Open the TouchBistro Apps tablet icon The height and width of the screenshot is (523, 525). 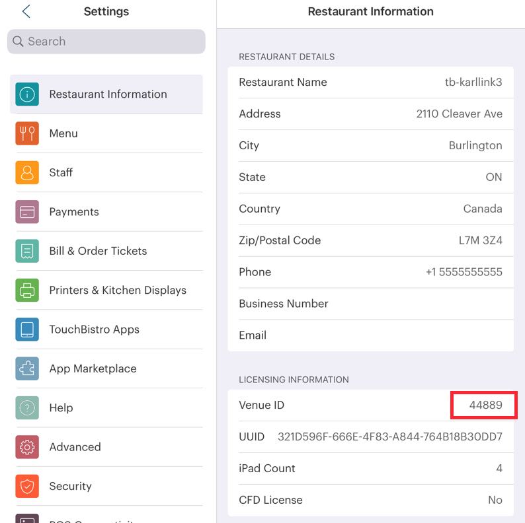27,330
